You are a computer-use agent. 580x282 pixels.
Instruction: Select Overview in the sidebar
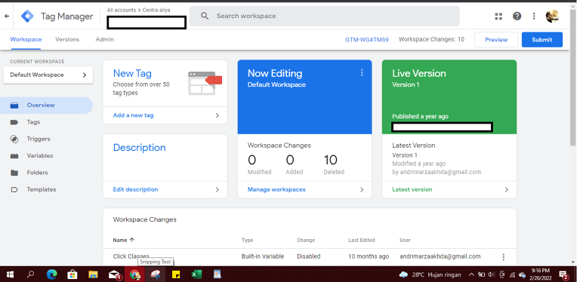[46, 106]
